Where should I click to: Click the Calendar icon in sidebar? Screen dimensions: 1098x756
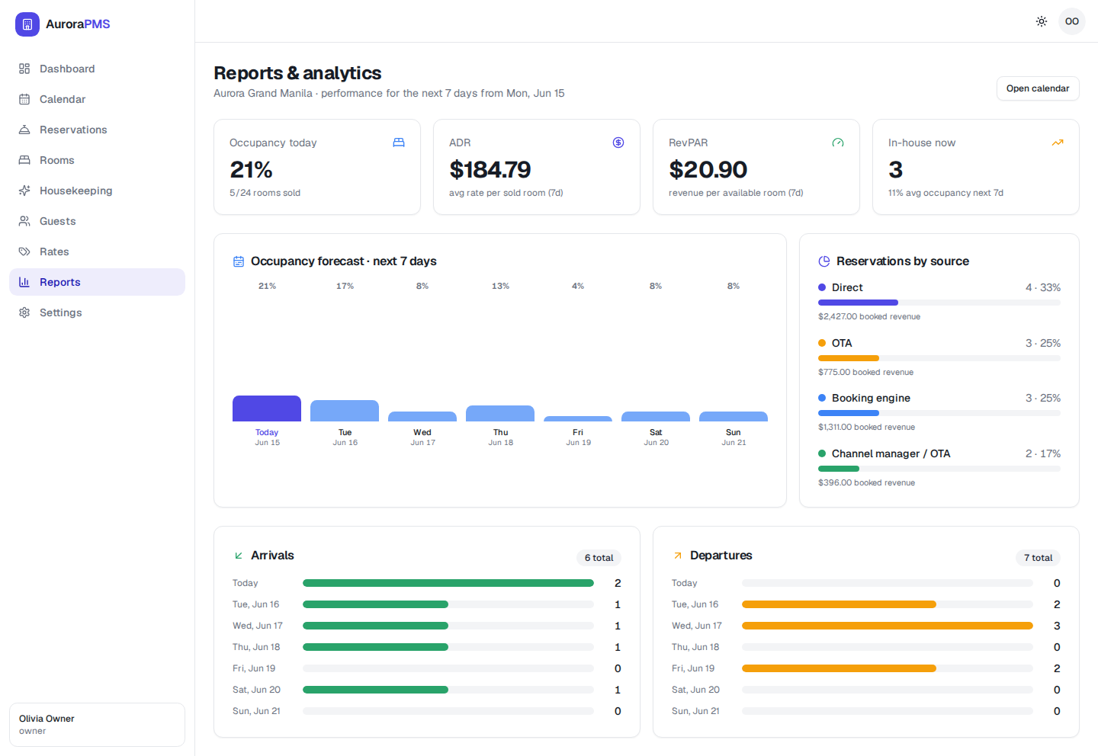click(24, 99)
